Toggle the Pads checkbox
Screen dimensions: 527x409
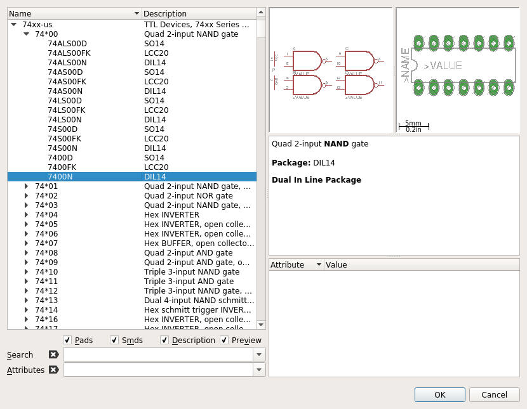[68, 341]
